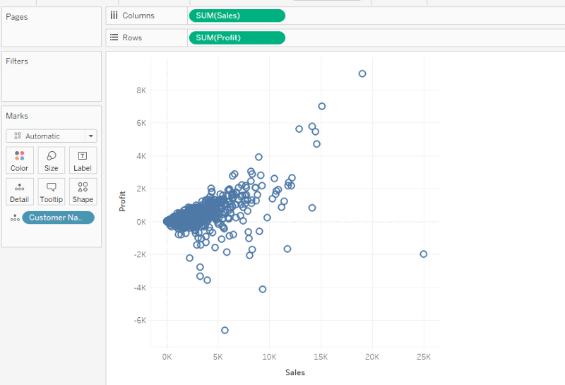Click the Rows shelf icon

(x=114, y=37)
